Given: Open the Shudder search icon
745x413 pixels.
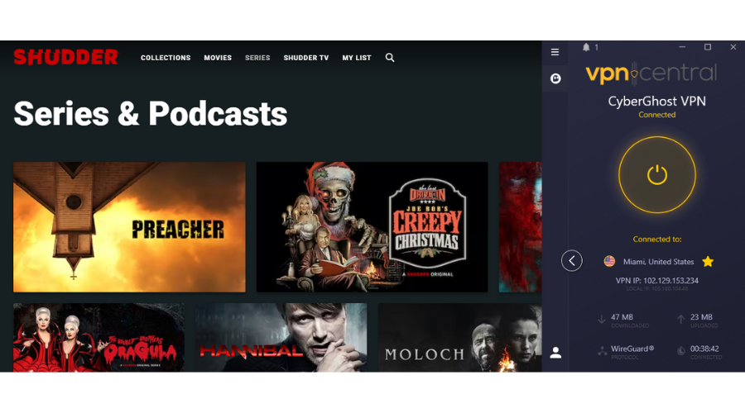Looking at the screenshot, I should pyautogui.click(x=390, y=58).
